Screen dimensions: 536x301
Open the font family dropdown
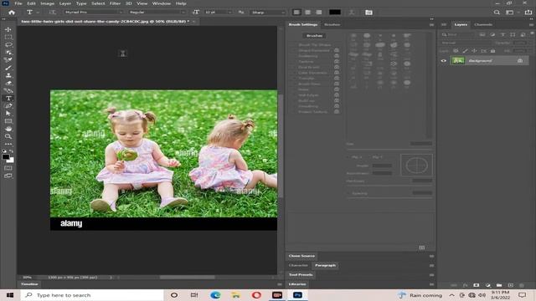pos(94,13)
